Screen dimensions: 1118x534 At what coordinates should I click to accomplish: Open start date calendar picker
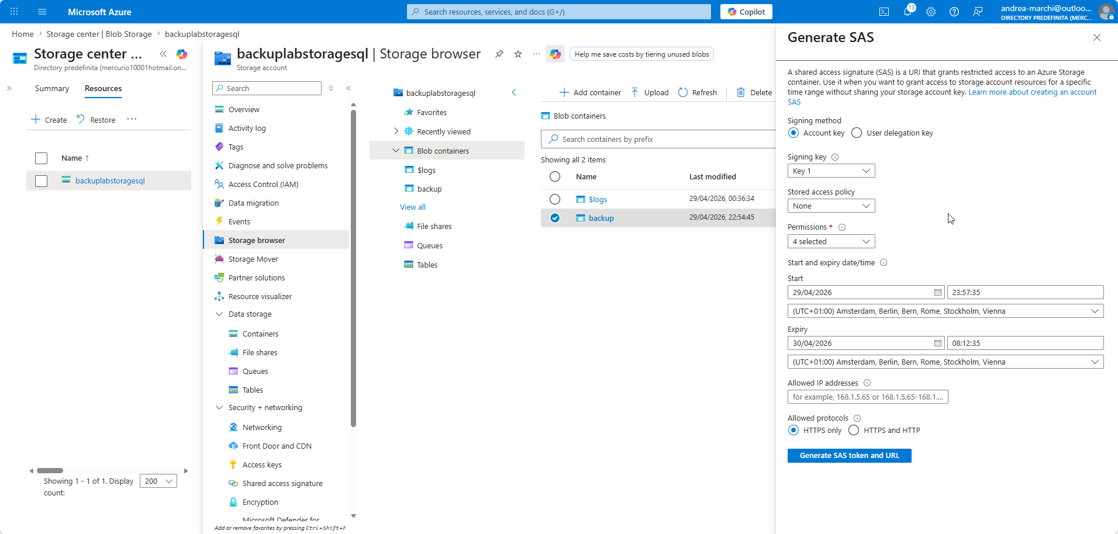pos(937,292)
